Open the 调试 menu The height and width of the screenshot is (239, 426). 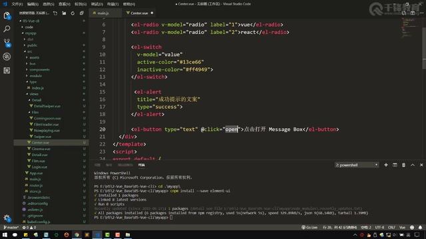tap(97, 4)
